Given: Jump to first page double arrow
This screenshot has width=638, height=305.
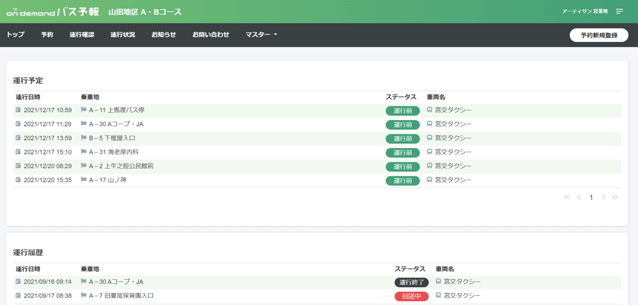Looking at the screenshot, I should (x=566, y=197).
